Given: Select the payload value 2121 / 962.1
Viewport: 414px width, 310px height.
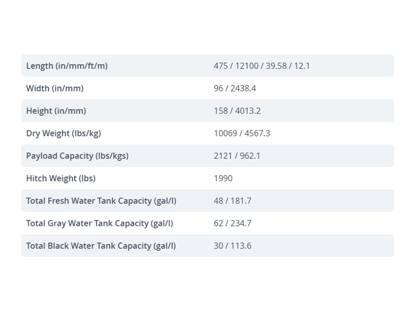Looking at the screenshot, I should click(237, 156).
